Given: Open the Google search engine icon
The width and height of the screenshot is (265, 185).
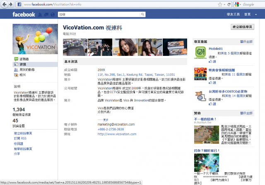Looking at the screenshot, I should [x=237, y=5].
